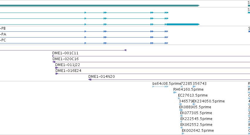Click the purple arrowhead ending the unlabeled clone line
The image size is (250, 135).
point(125,50)
